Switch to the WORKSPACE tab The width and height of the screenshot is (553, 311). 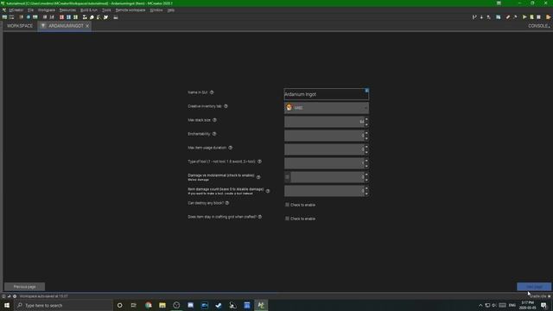pyautogui.click(x=20, y=26)
